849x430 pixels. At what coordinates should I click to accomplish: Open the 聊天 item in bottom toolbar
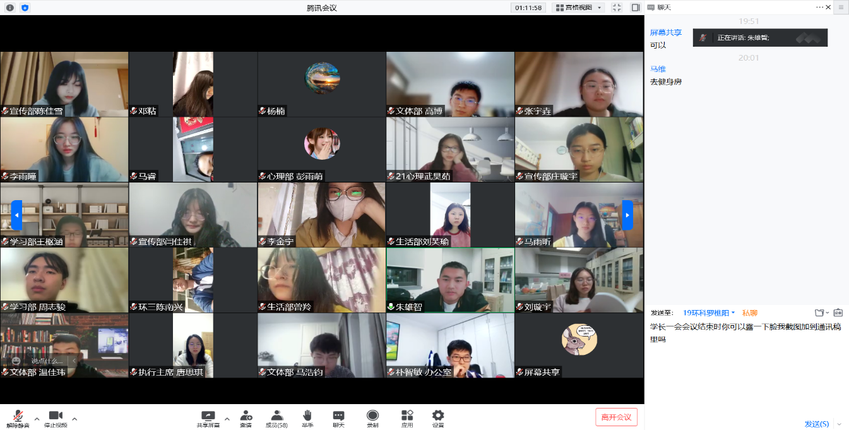click(339, 417)
